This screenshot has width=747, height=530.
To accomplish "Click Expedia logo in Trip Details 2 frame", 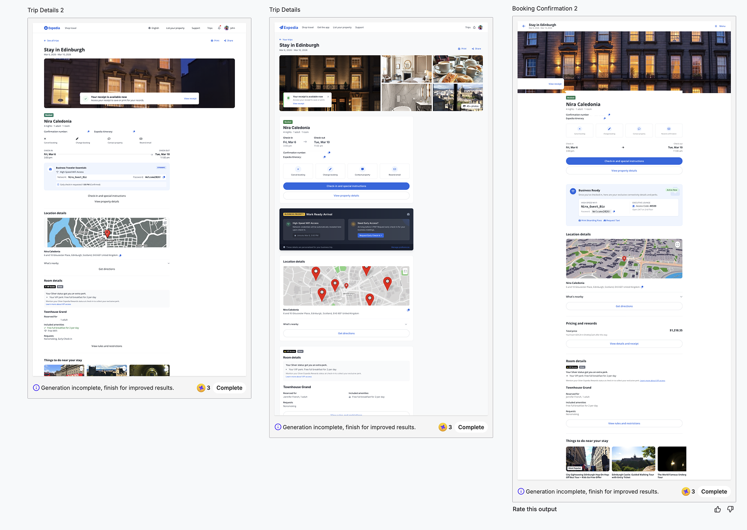I will [x=52, y=28].
